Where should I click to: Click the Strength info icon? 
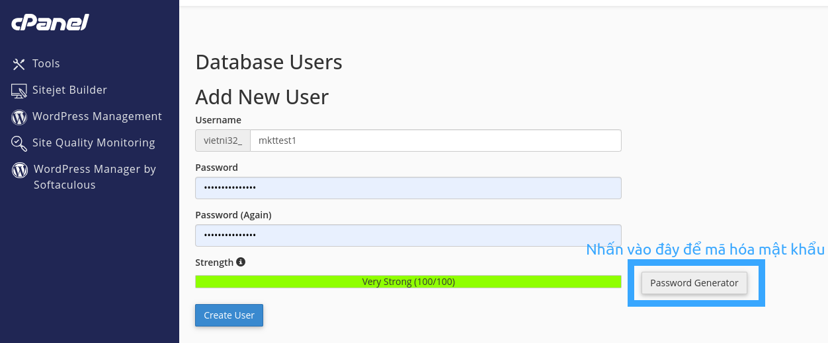click(x=241, y=262)
